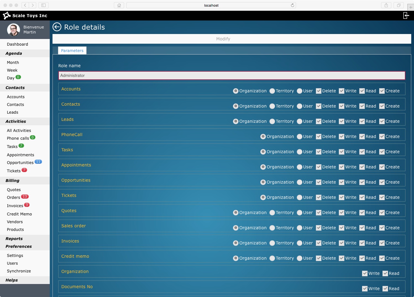
Task: Click the Orders red badge 13
Action: (25, 197)
